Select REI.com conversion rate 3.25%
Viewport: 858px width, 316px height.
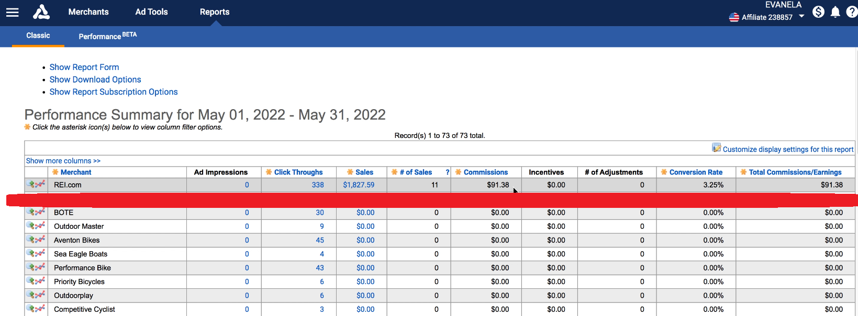coord(714,185)
